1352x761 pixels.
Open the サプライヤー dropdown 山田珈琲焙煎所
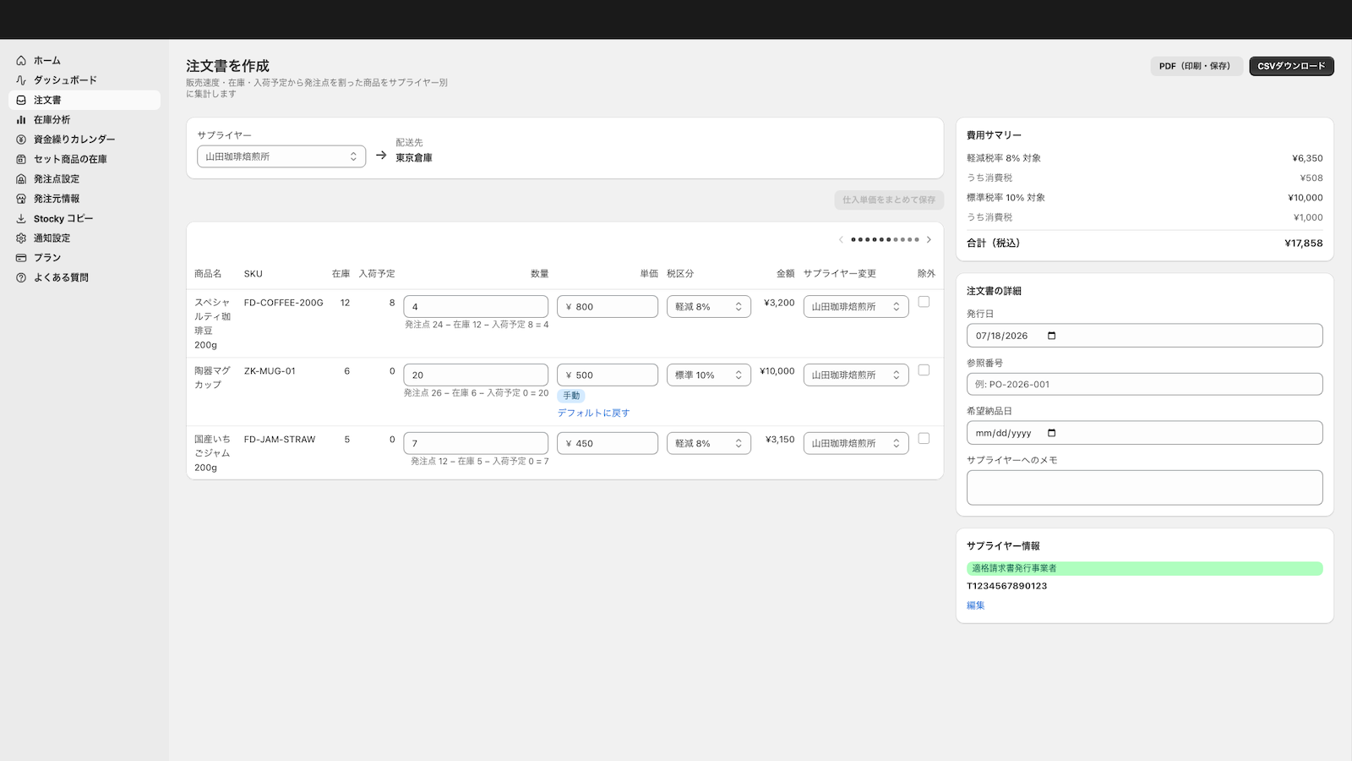[x=281, y=156]
